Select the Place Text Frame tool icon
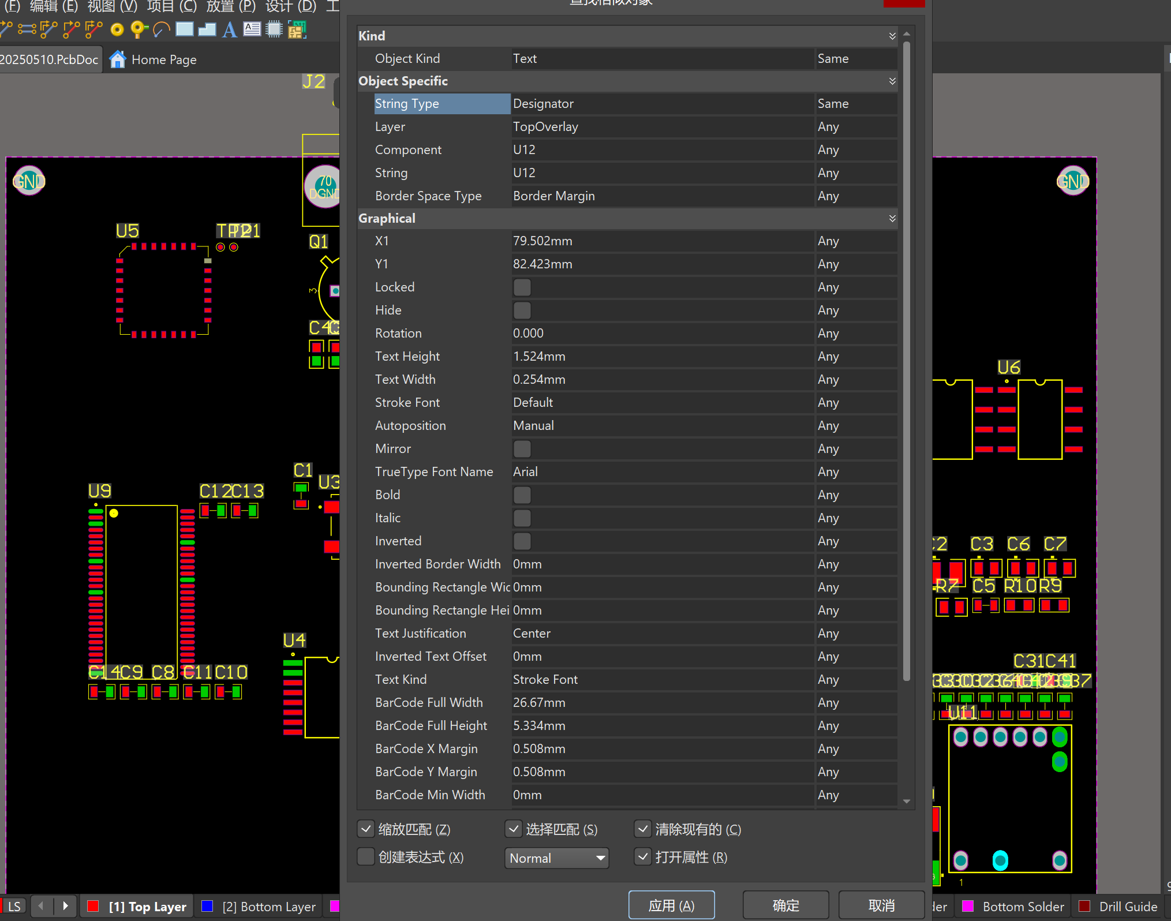Image resolution: width=1171 pixels, height=921 pixels. pyautogui.click(x=252, y=29)
